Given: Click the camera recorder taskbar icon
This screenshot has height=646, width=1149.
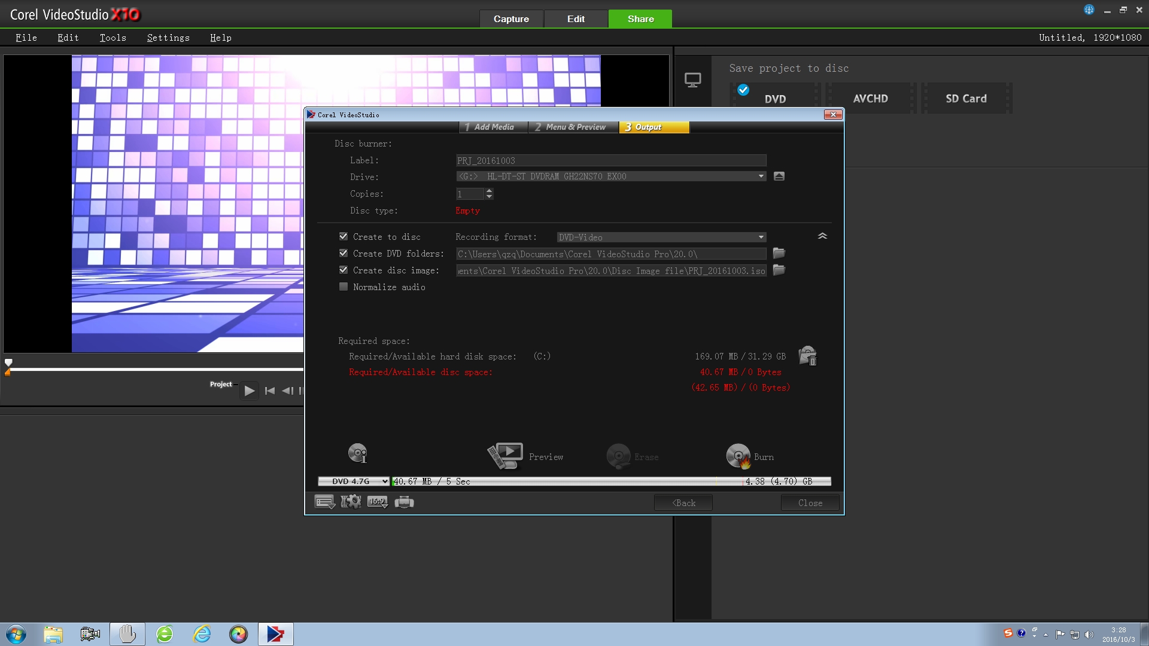Looking at the screenshot, I should click(x=90, y=634).
